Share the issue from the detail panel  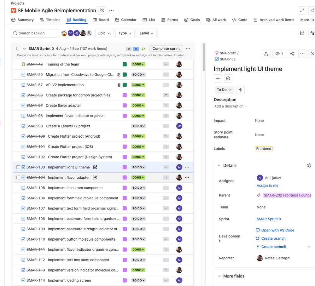tap(292, 54)
